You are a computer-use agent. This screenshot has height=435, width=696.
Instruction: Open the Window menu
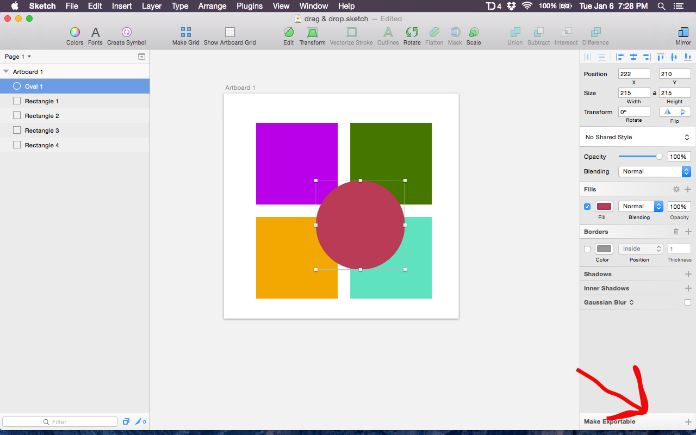314,6
